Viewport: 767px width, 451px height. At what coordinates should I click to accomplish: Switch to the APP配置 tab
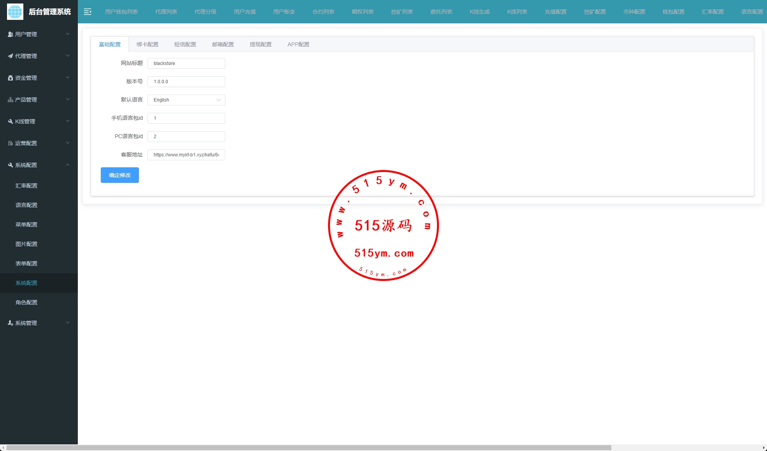pyautogui.click(x=298, y=44)
